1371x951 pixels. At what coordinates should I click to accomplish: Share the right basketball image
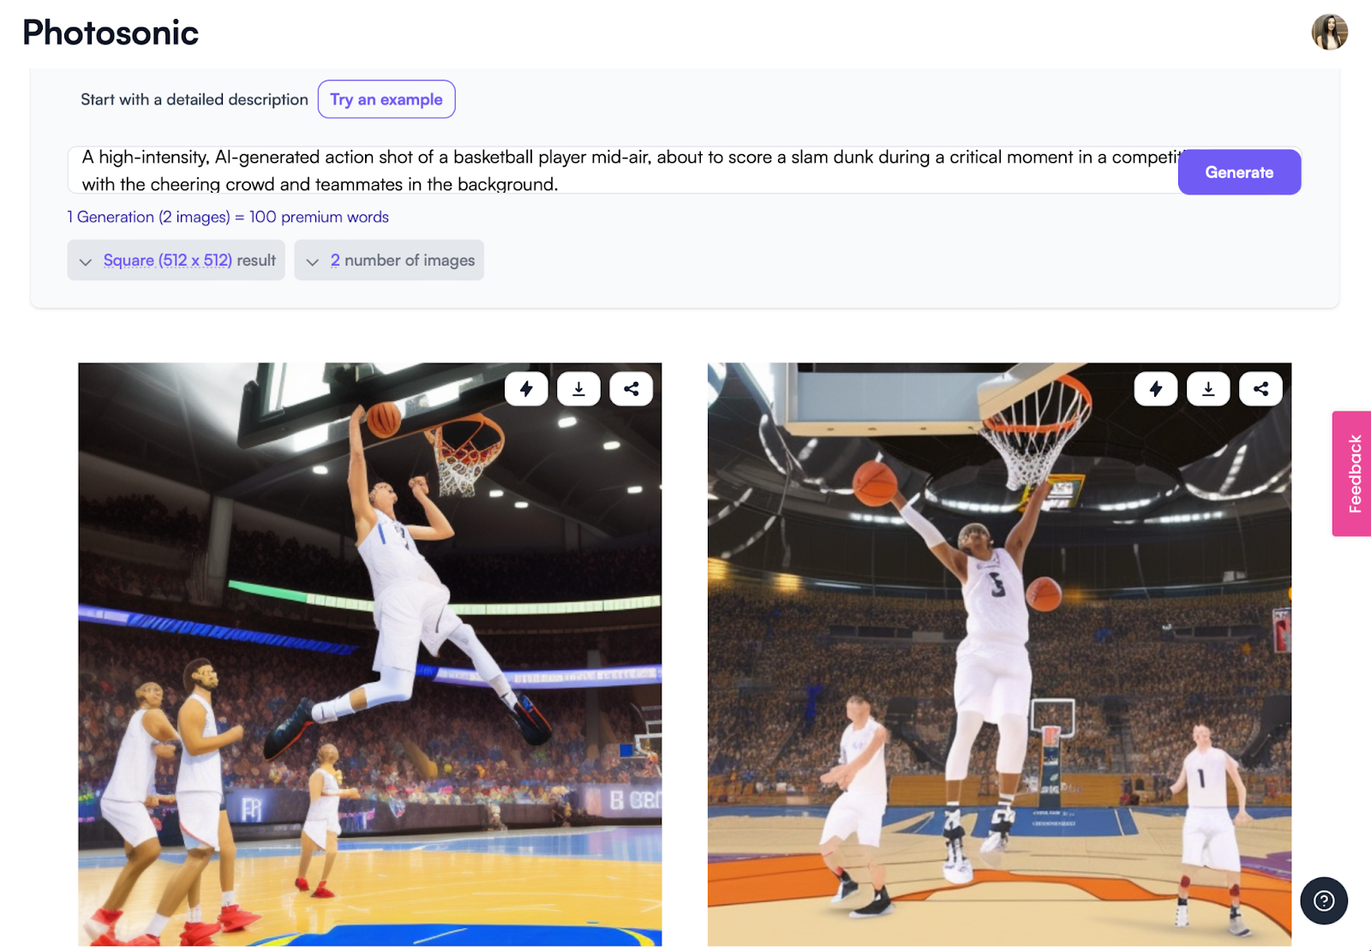point(1261,389)
